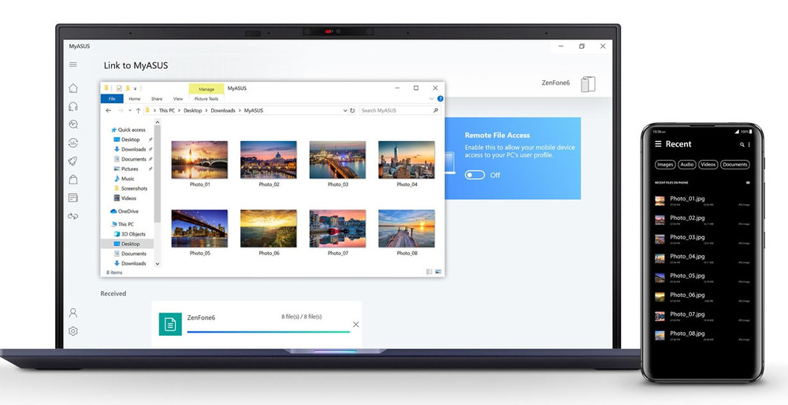Open recent locations dropdown arrow
788x405 pixels.
[130, 110]
